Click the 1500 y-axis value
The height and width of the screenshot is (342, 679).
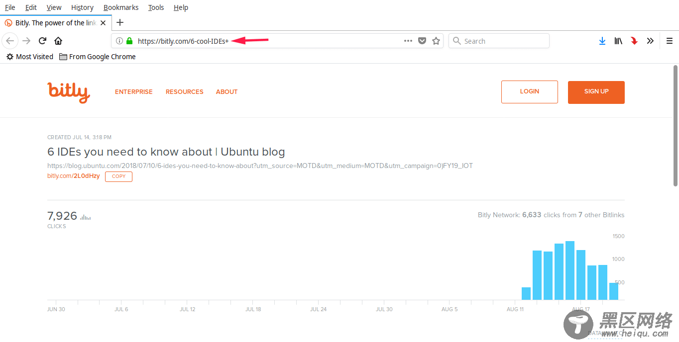[x=618, y=236]
